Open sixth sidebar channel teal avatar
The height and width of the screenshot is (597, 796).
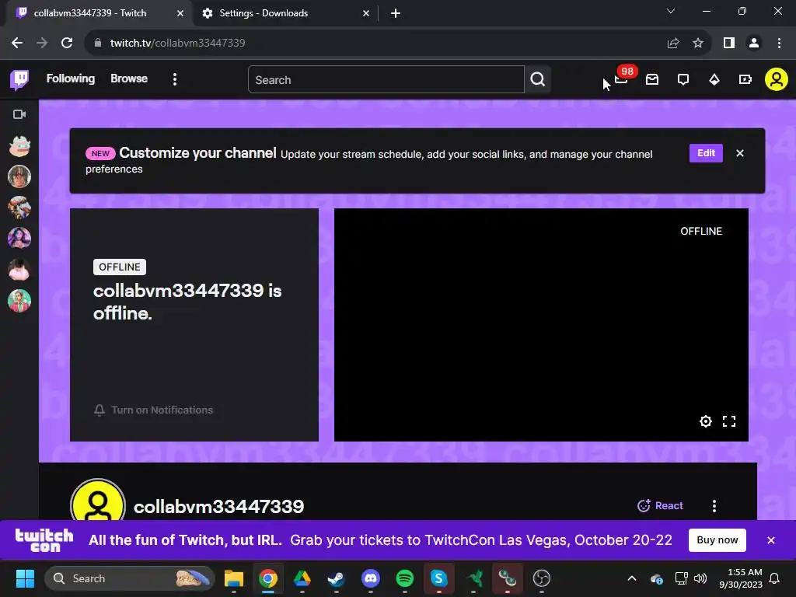coord(19,301)
